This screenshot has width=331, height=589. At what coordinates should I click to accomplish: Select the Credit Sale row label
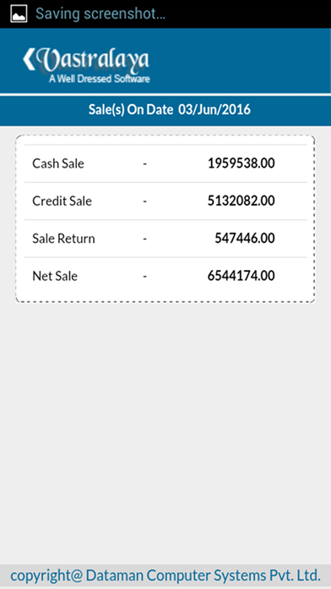point(62,201)
